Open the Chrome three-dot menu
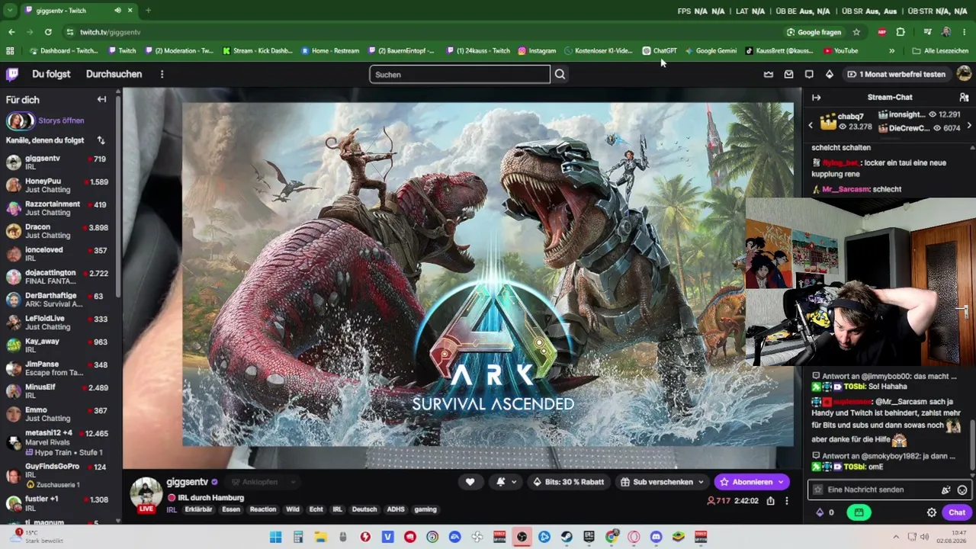Screen dimensions: 976x549 coord(965,32)
